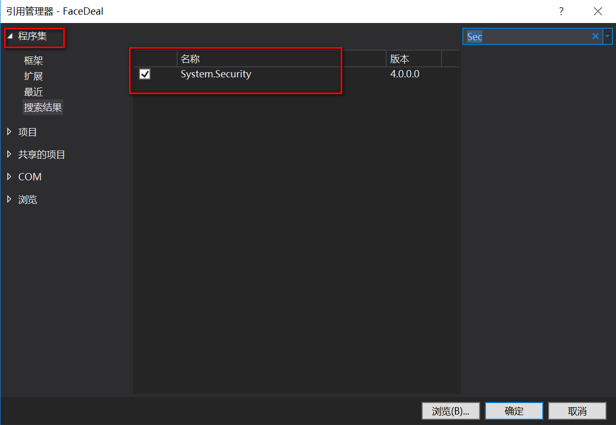Click the 项目 label

(x=28, y=132)
